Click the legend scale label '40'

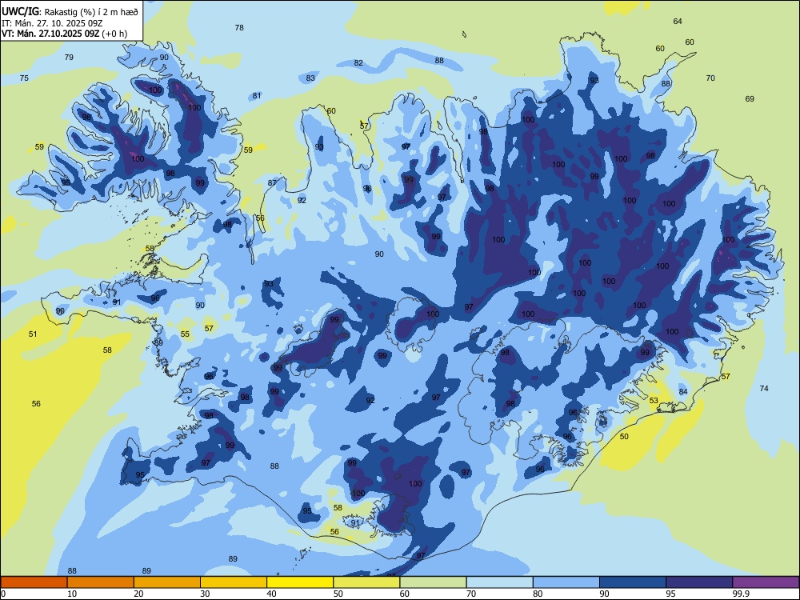pos(272,594)
